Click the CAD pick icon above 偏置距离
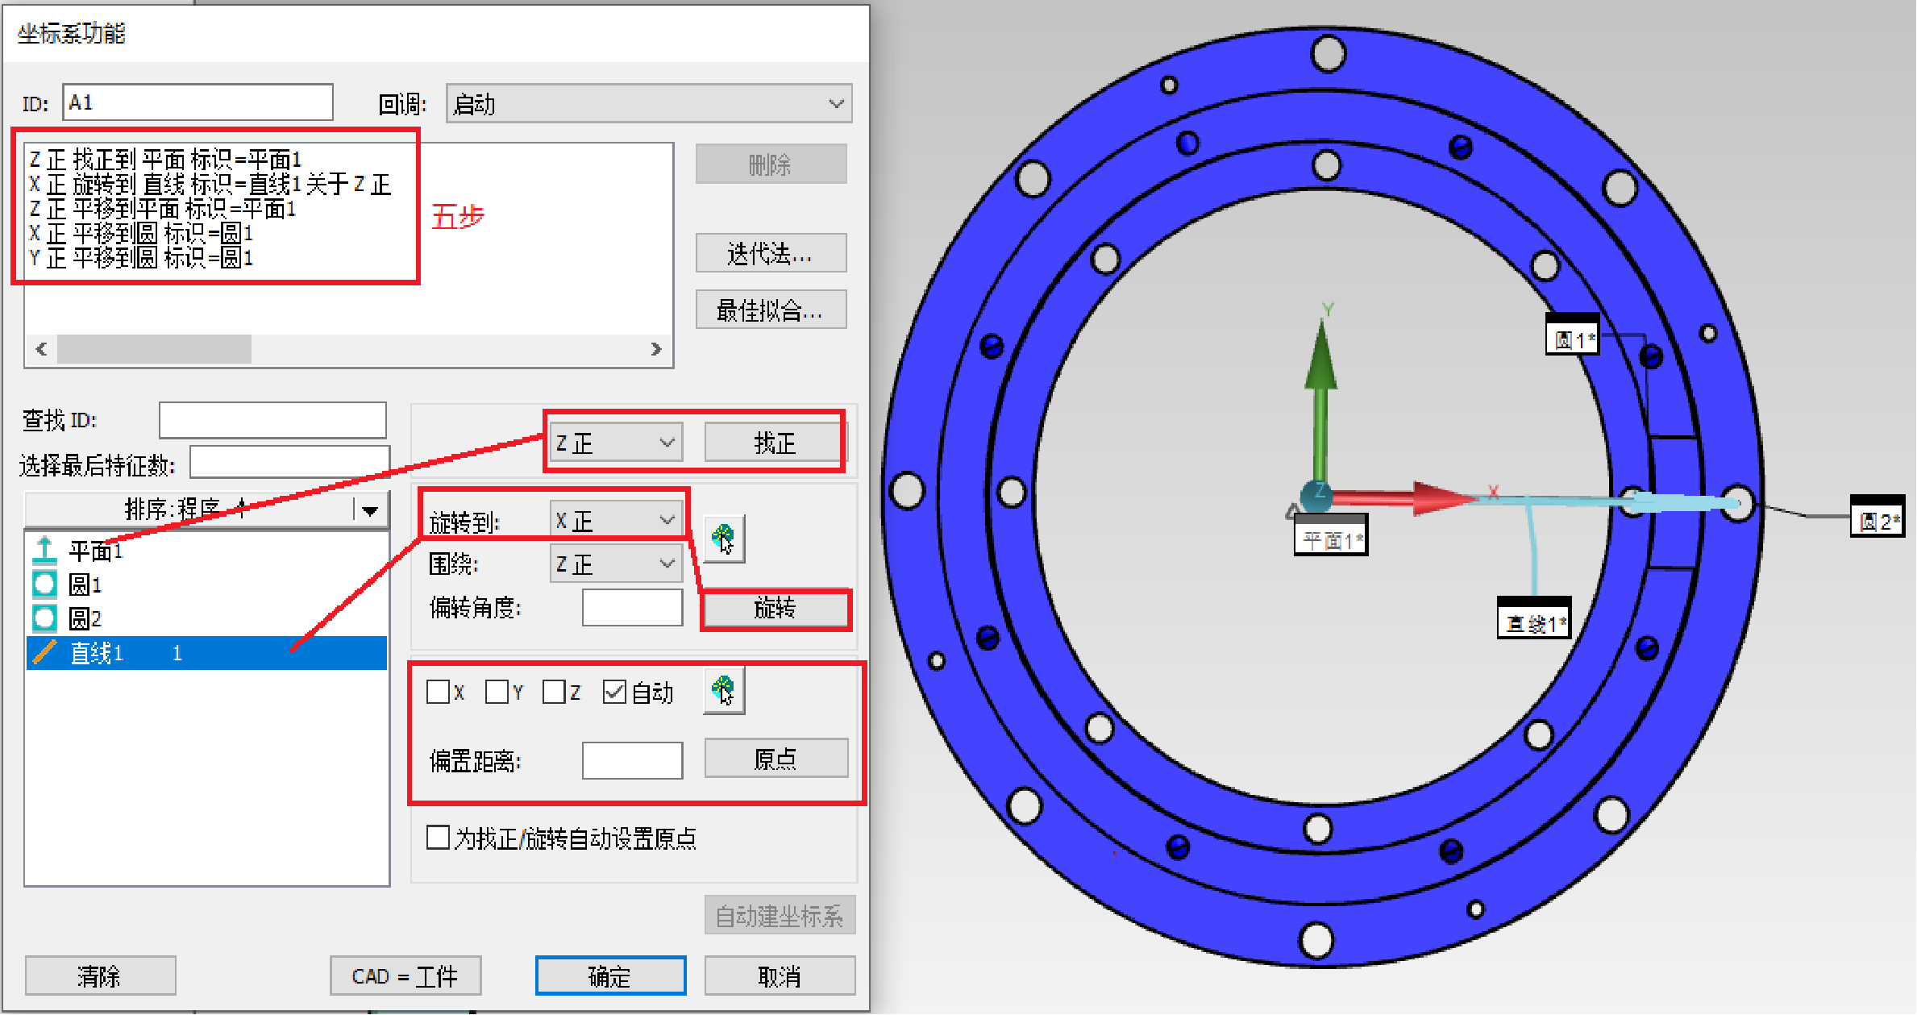The image size is (1917, 1015). point(723,689)
